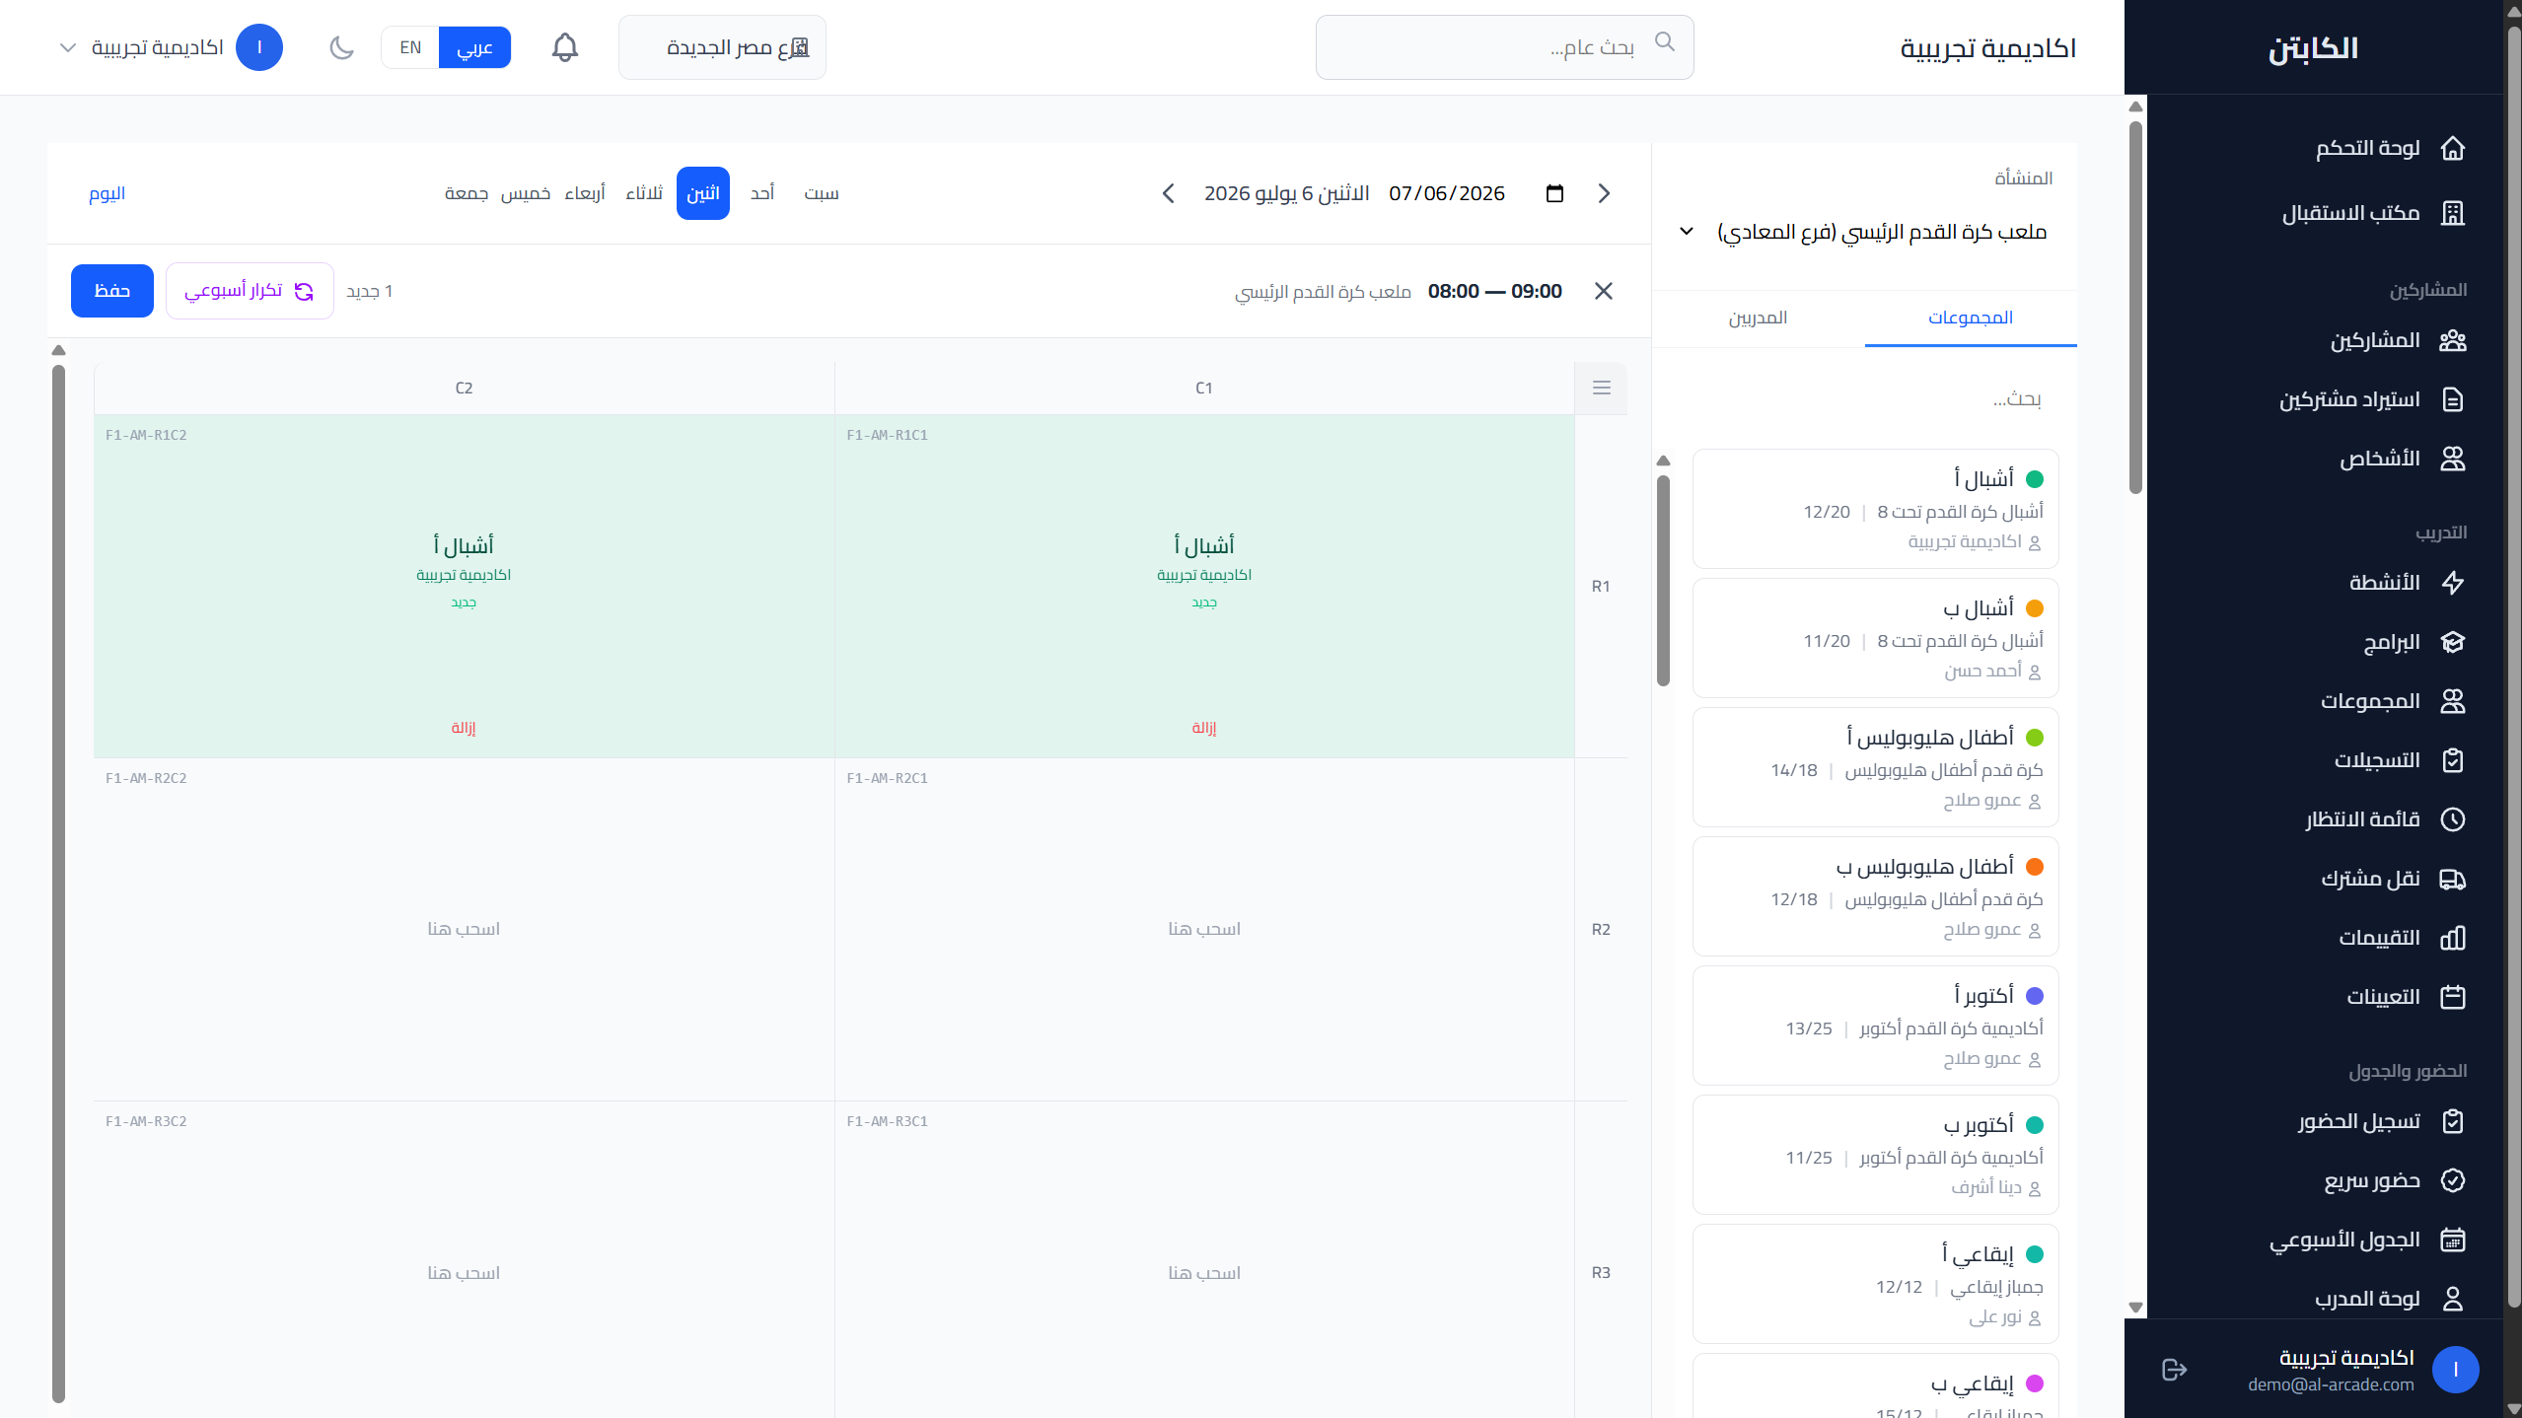
Task: Switch language to عربي
Action: tap(474, 47)
